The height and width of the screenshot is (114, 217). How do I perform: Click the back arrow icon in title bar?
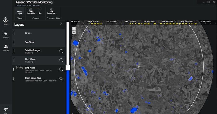tap(214, 2)
